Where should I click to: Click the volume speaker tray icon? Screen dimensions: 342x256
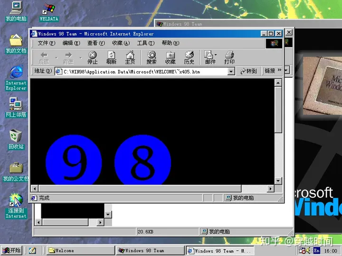pyautogui.click(x=308, y=251)
